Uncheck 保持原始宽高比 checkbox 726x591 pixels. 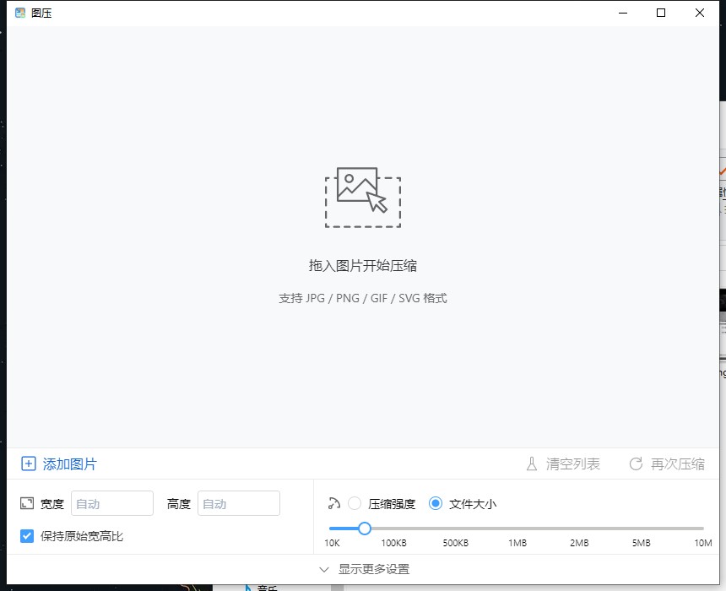27,535
